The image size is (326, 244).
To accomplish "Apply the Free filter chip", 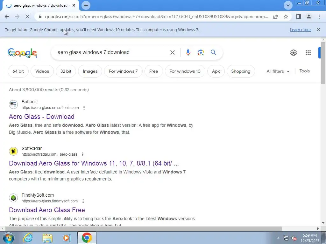I will tap(154, 71).
